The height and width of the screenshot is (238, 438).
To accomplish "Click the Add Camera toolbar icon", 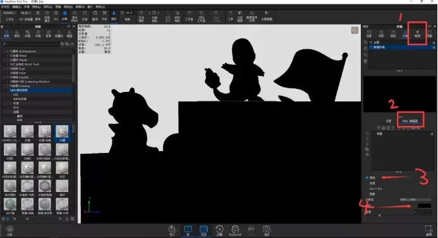I will coord(141,16).
